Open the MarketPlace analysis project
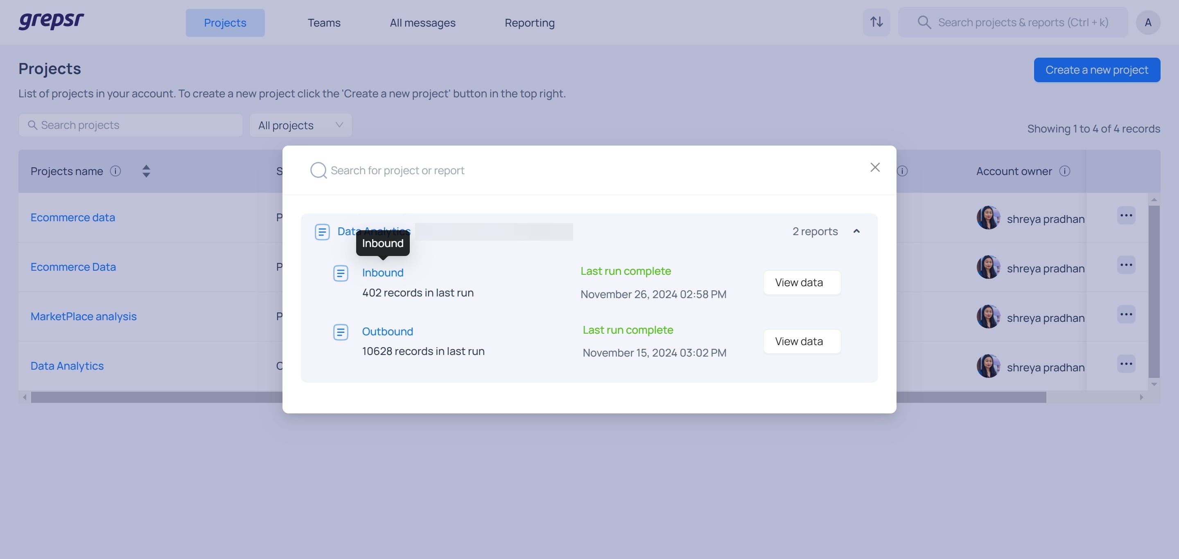Screen dimensions: 1179x559 pos(83,316)
